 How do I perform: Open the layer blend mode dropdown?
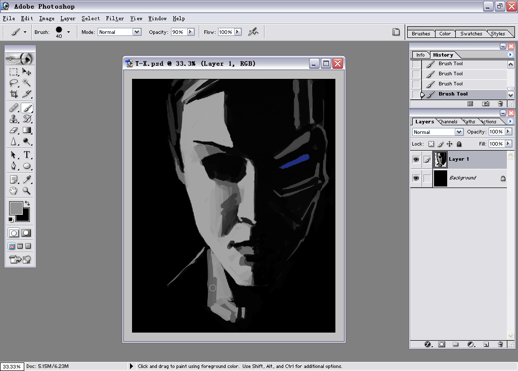[x=458, y=132]
